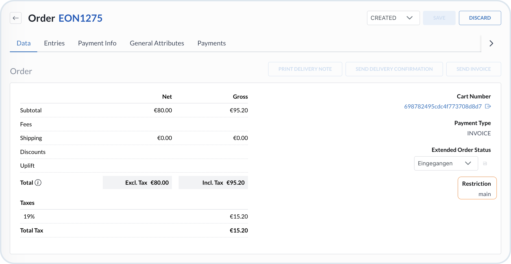The image size is (511, 264).
Task: Select the Payments tab
Action: (x=211, y=43)
